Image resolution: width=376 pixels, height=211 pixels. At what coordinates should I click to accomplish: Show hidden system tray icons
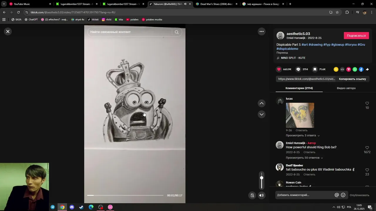333,207
